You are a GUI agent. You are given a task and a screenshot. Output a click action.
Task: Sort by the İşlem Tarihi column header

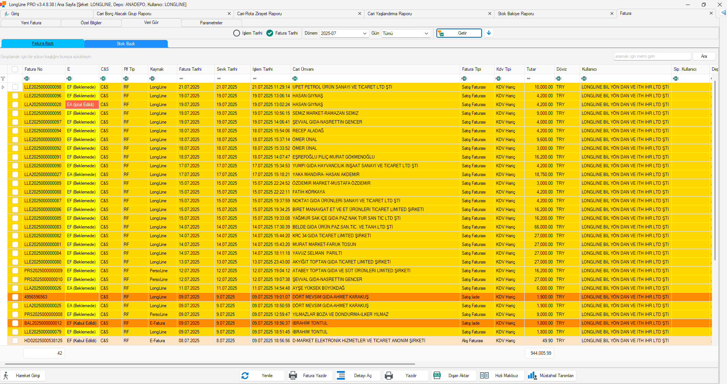[270, 69]
